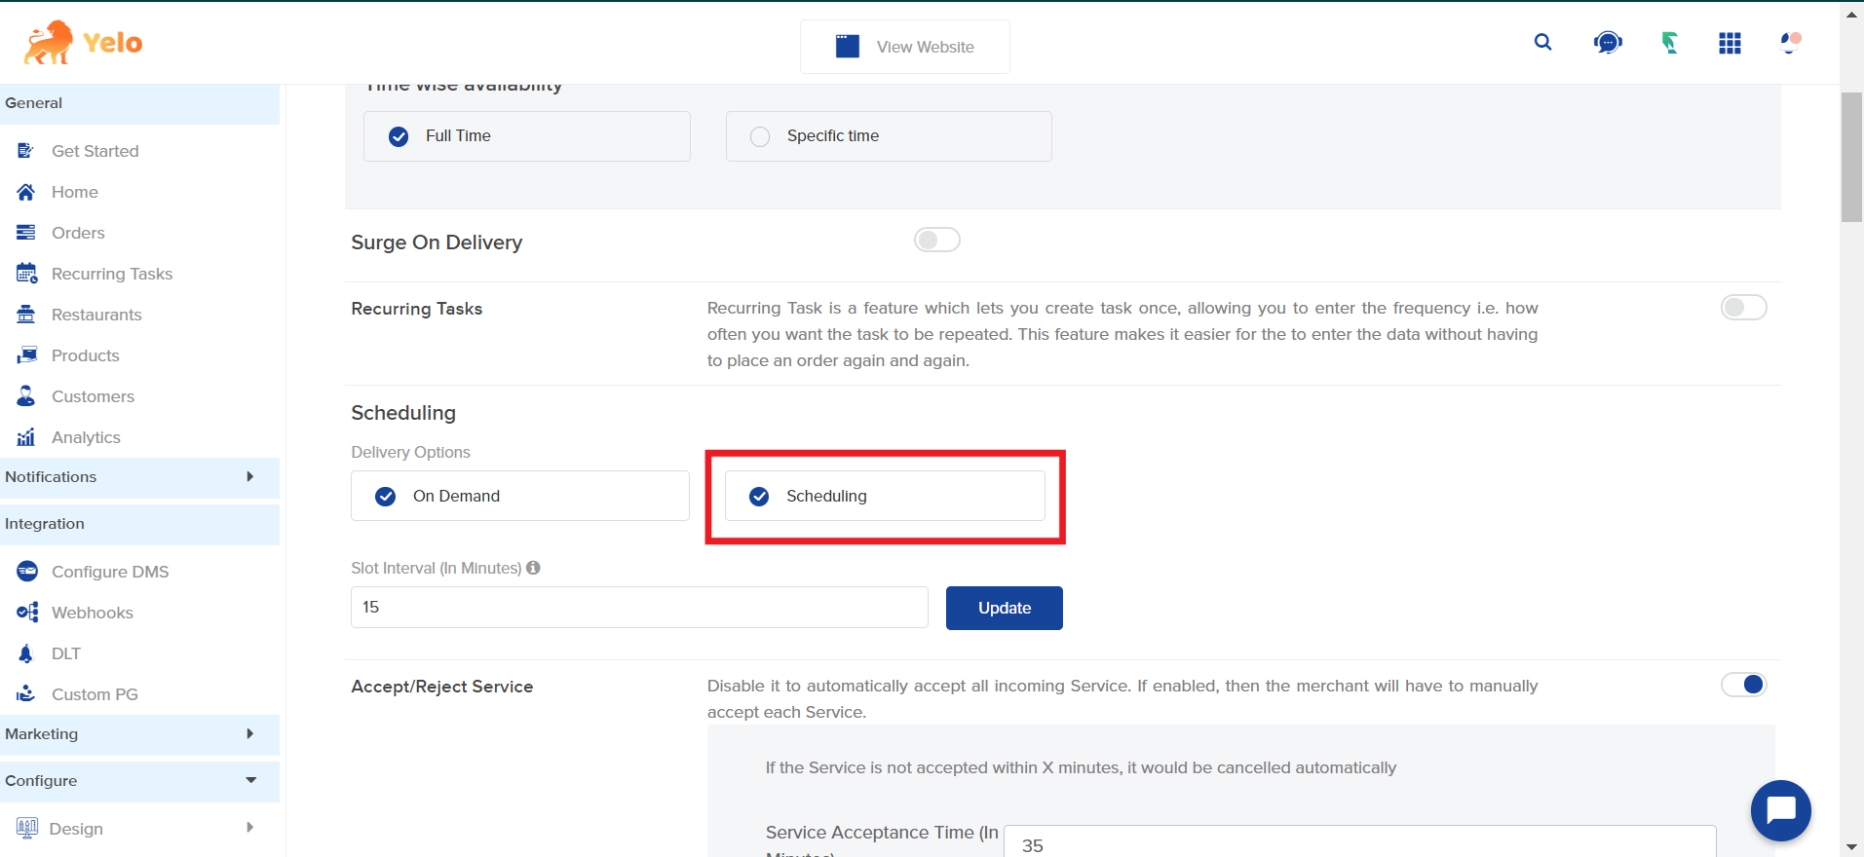Click the info icon beside Slot Interval
The width and height of the screenshot is (1864, 857).
click(533, 568)
